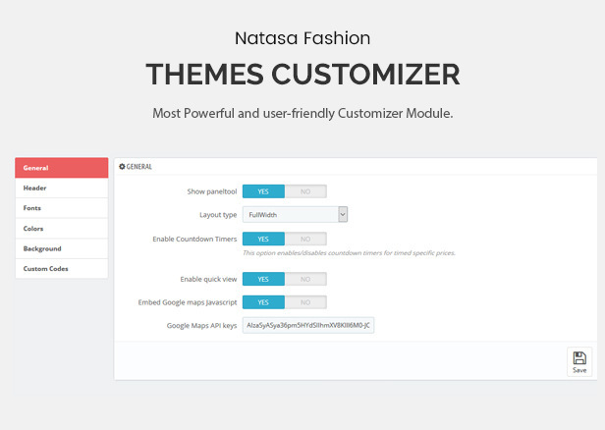The height and width of the screenshot is (430, 605).
Task: Enable Countdown Timers with YES
Action: click(x=263, y=239)
